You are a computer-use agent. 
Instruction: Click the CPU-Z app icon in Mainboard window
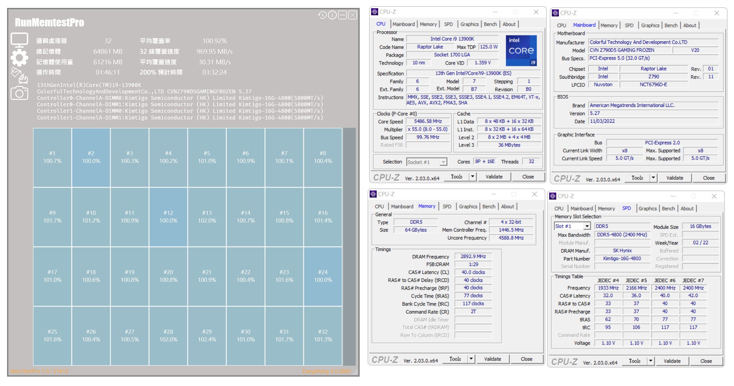tap(555, 13)
